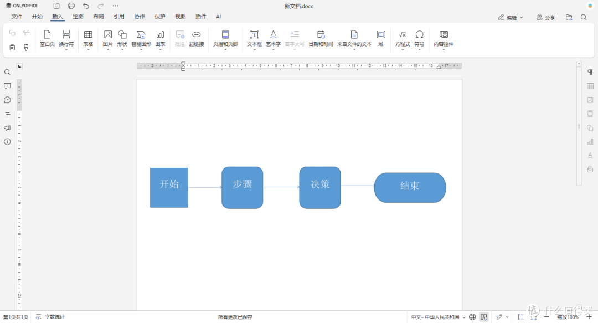Select the 开始 square shape
Screen dimensions: 598x323
[169, 188]
